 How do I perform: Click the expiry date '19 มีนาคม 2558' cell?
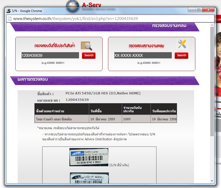click(164, 119)
